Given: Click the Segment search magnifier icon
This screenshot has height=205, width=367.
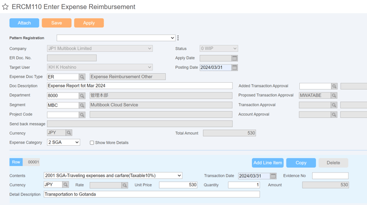Looking at the screenshot, I should (x=82, y=105).
